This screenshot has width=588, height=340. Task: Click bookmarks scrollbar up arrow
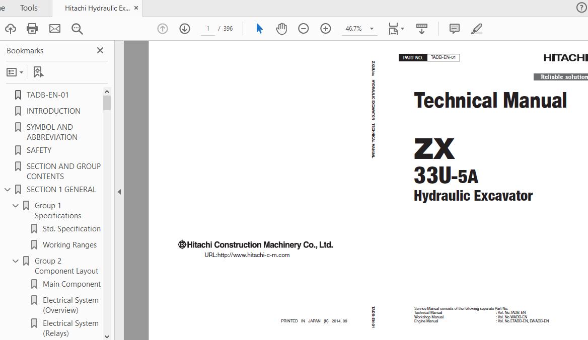[107, 92]
